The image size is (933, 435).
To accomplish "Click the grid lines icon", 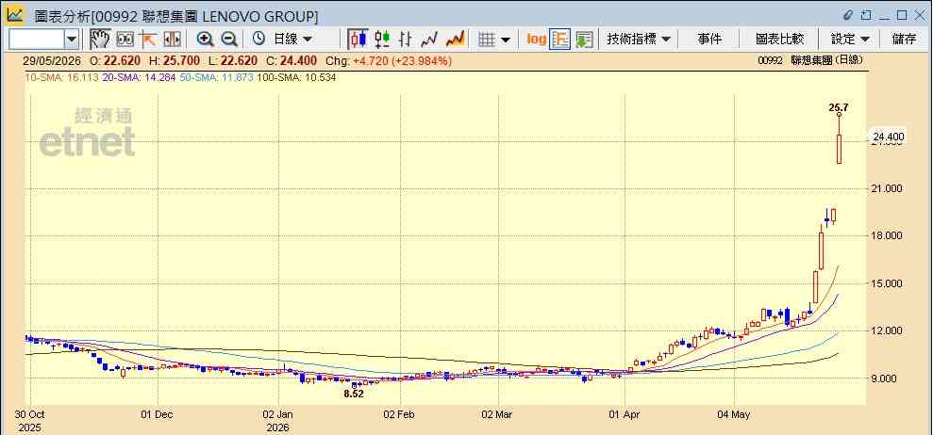I will pos(488,40).
